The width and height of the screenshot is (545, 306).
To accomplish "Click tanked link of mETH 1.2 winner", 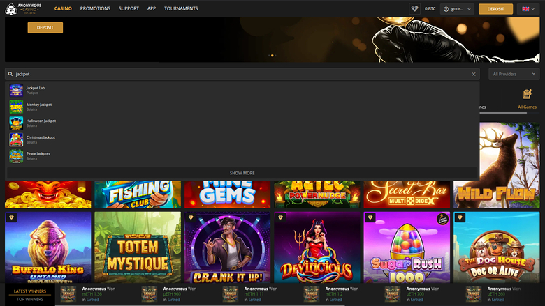I will (335, 300).
